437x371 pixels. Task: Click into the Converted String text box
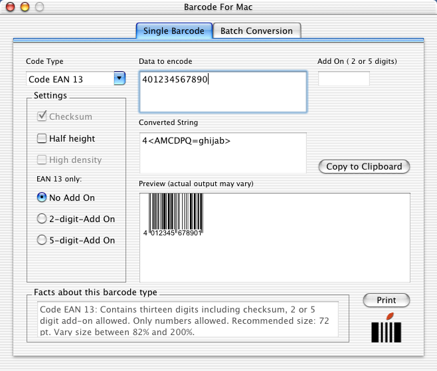tap(223, 153)
